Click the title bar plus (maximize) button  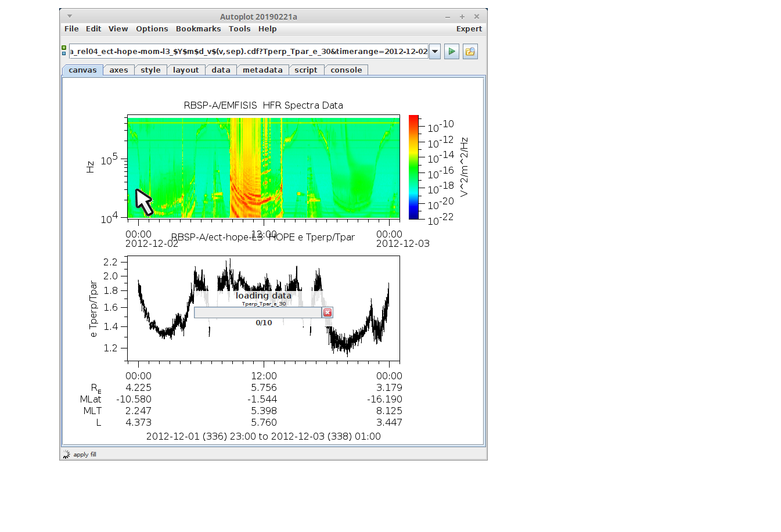pos(462,17)
